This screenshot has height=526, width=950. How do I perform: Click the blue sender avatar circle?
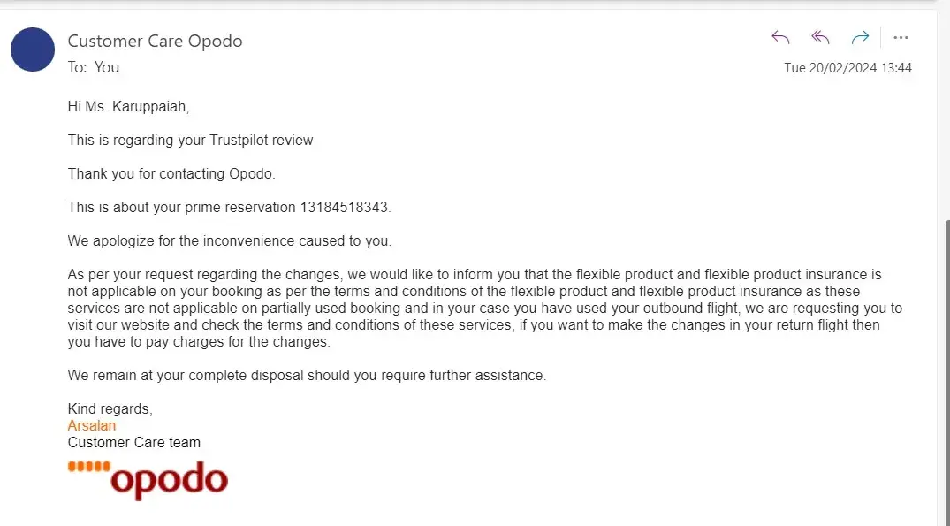(x=33, y=50)
